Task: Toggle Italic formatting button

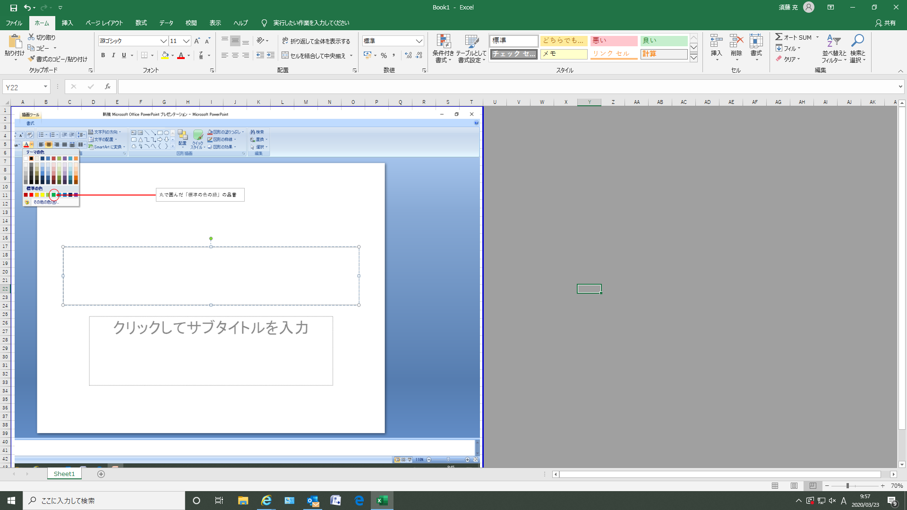Action: [x=114, y=55]
